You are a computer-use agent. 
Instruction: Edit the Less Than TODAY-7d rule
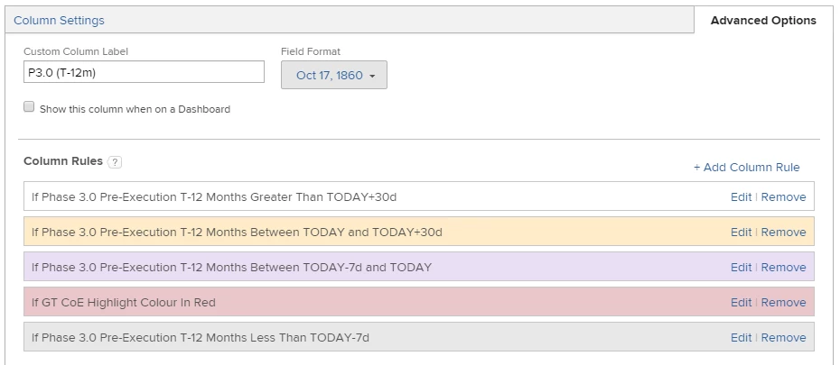(x=741, y=337)
